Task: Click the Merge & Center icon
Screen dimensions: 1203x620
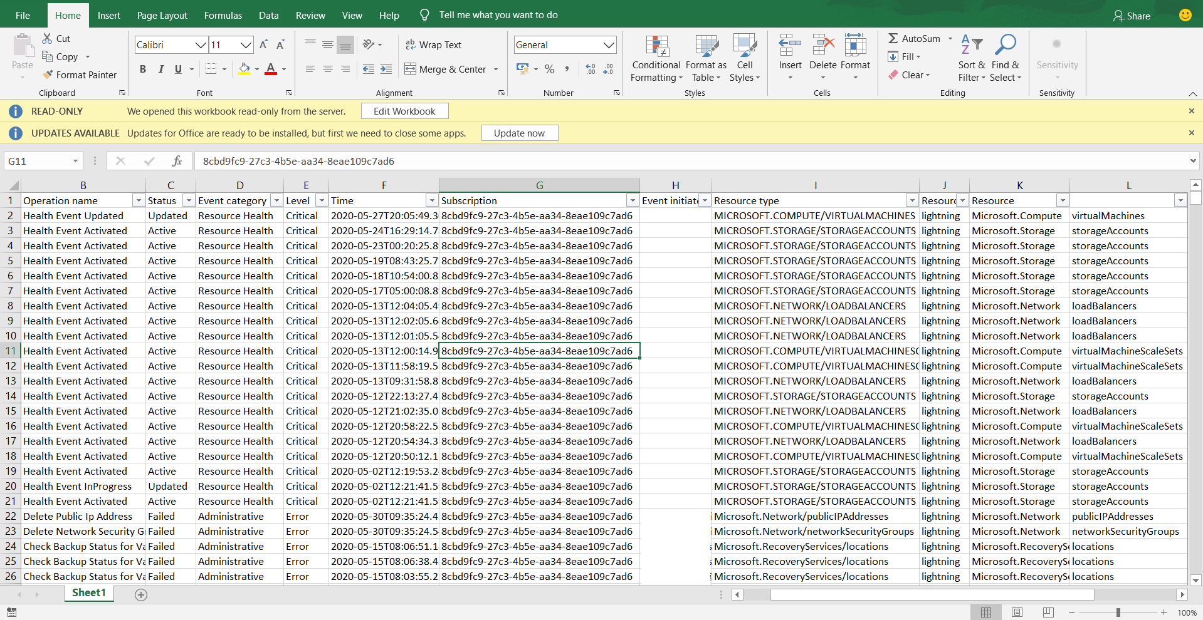Action: (x=411, y=69)
